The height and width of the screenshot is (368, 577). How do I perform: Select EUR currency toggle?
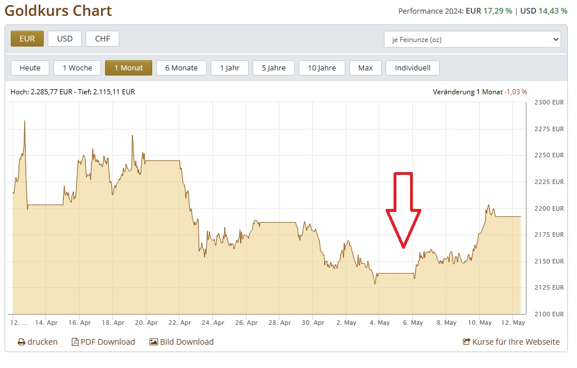tap(27, 39)
